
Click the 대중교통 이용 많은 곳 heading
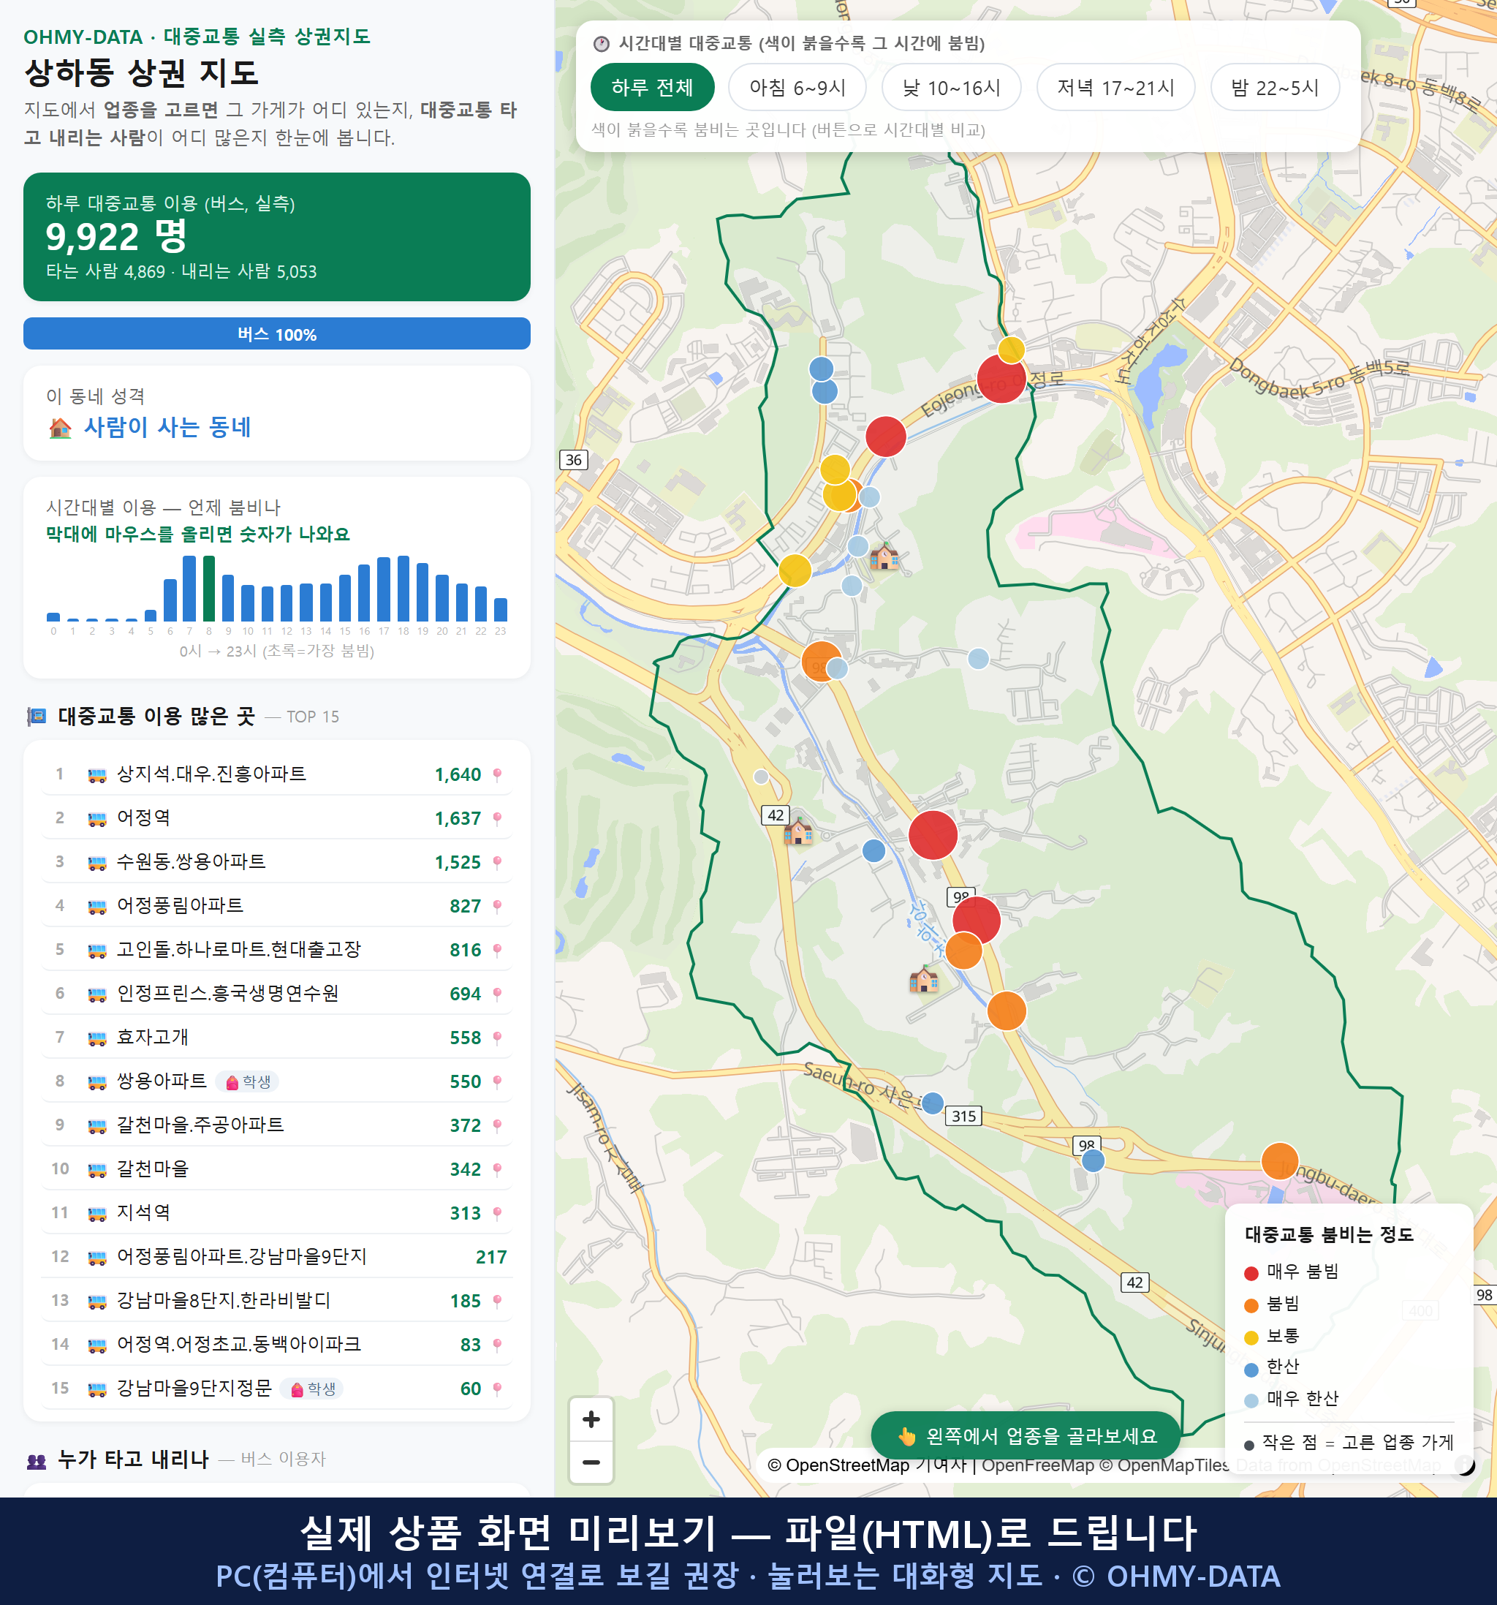pos(156,717)
